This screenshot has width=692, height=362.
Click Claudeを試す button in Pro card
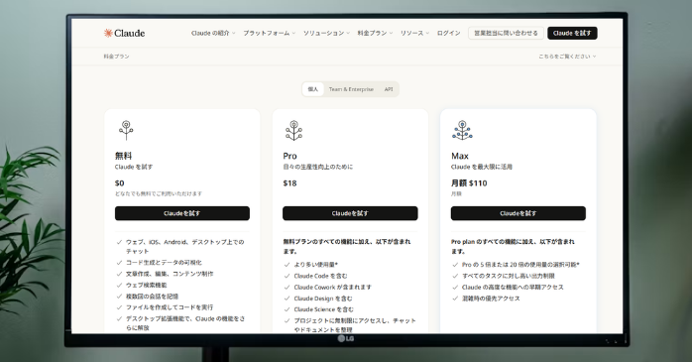[350, 213]
